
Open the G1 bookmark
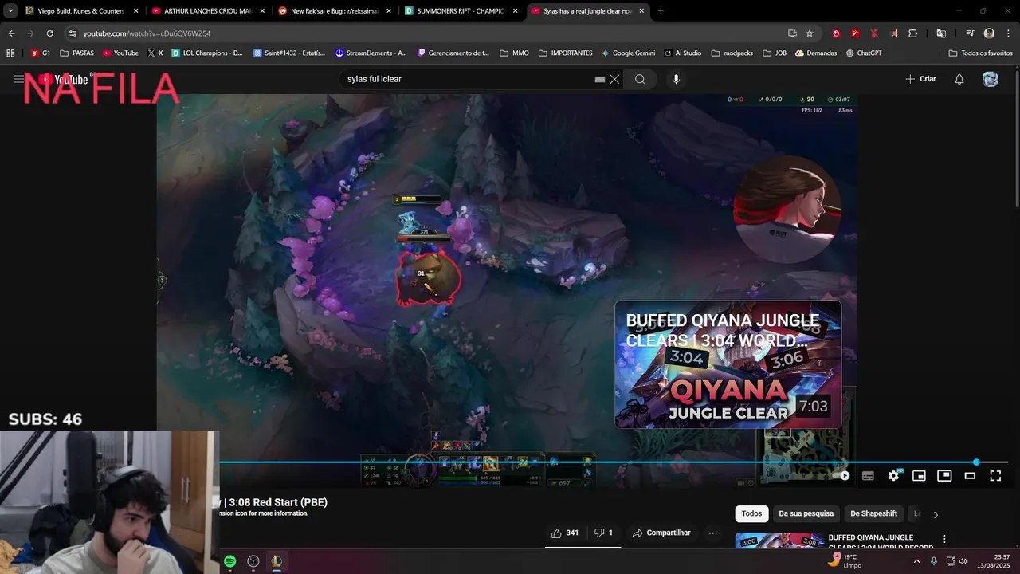(41, 53)
